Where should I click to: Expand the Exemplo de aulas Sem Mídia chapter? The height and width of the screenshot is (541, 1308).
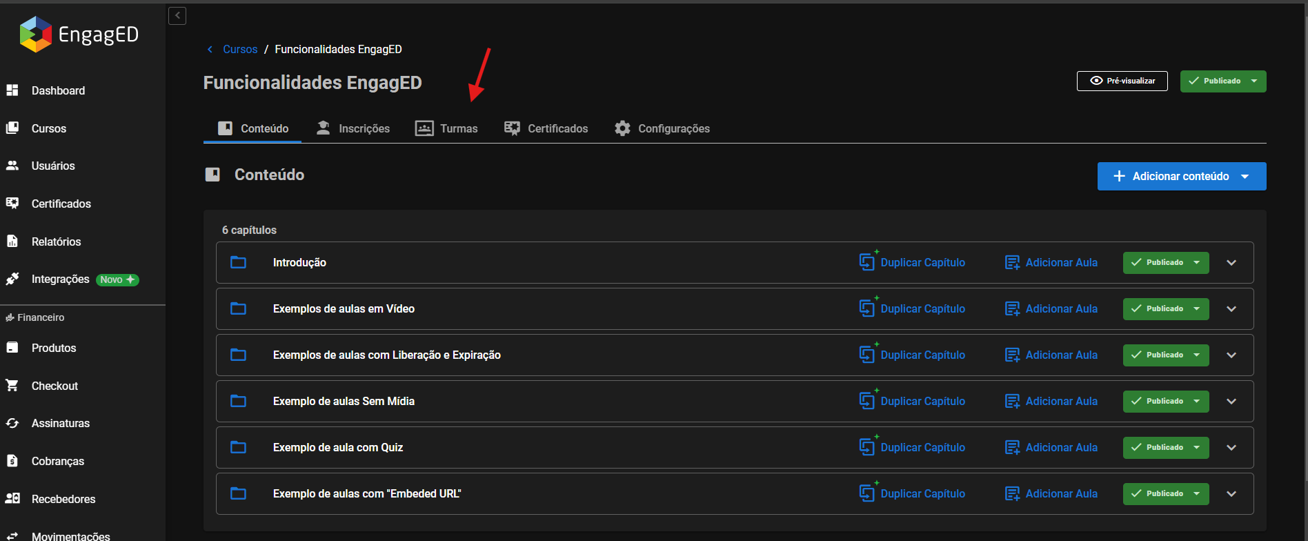(x=1231, y=402)
